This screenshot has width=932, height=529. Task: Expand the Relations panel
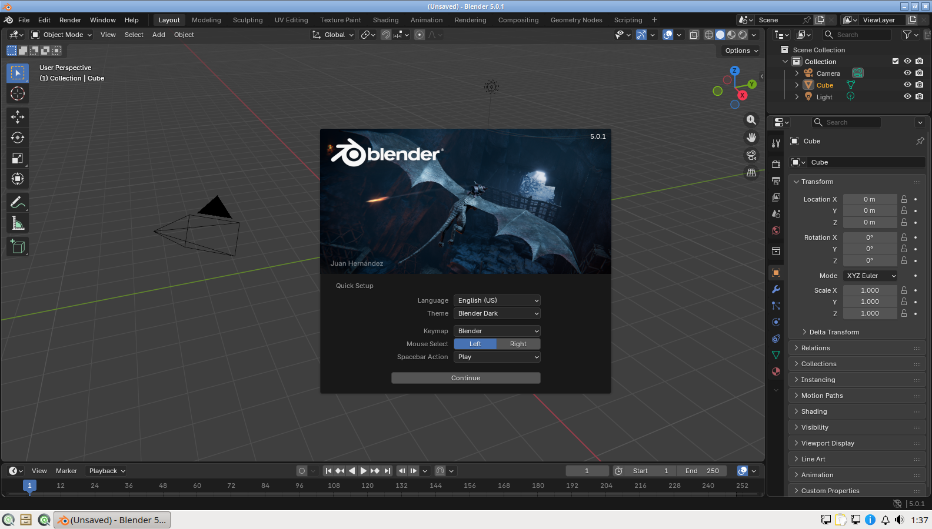pyautogui.click(x=815, y=348)
